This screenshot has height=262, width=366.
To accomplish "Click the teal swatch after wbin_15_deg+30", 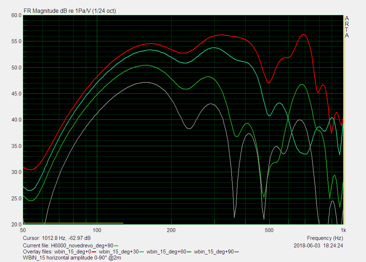I will point(142,252).
